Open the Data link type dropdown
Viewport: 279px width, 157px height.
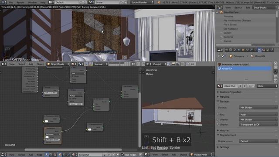[267, 86]
